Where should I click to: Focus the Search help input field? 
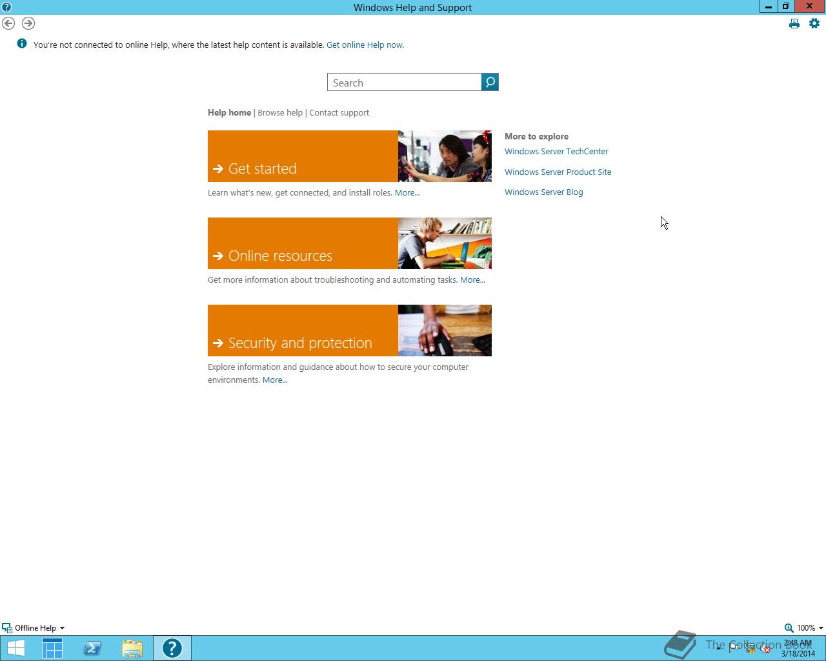tap(405, 82)
